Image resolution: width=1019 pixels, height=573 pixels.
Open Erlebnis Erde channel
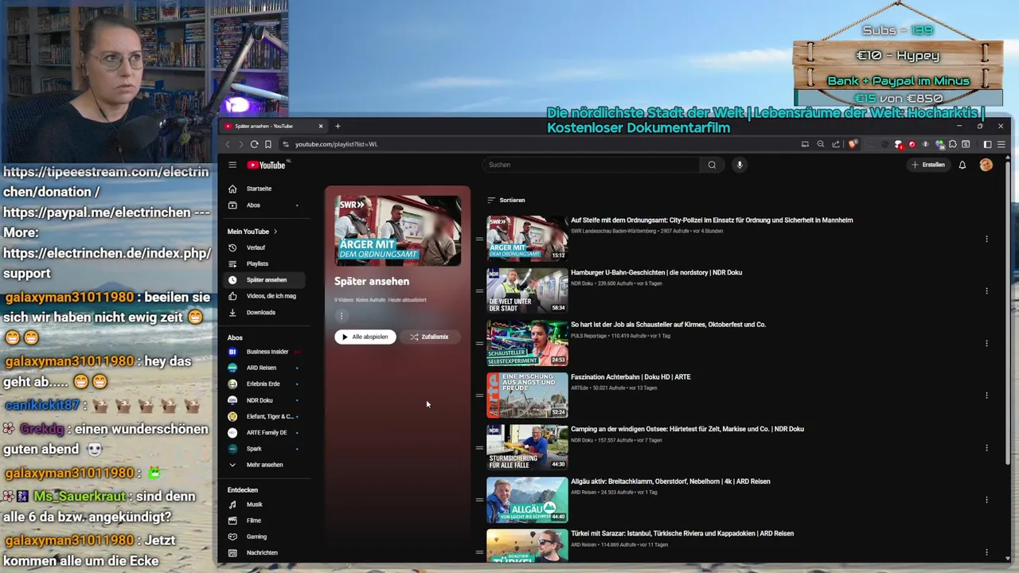264,384
